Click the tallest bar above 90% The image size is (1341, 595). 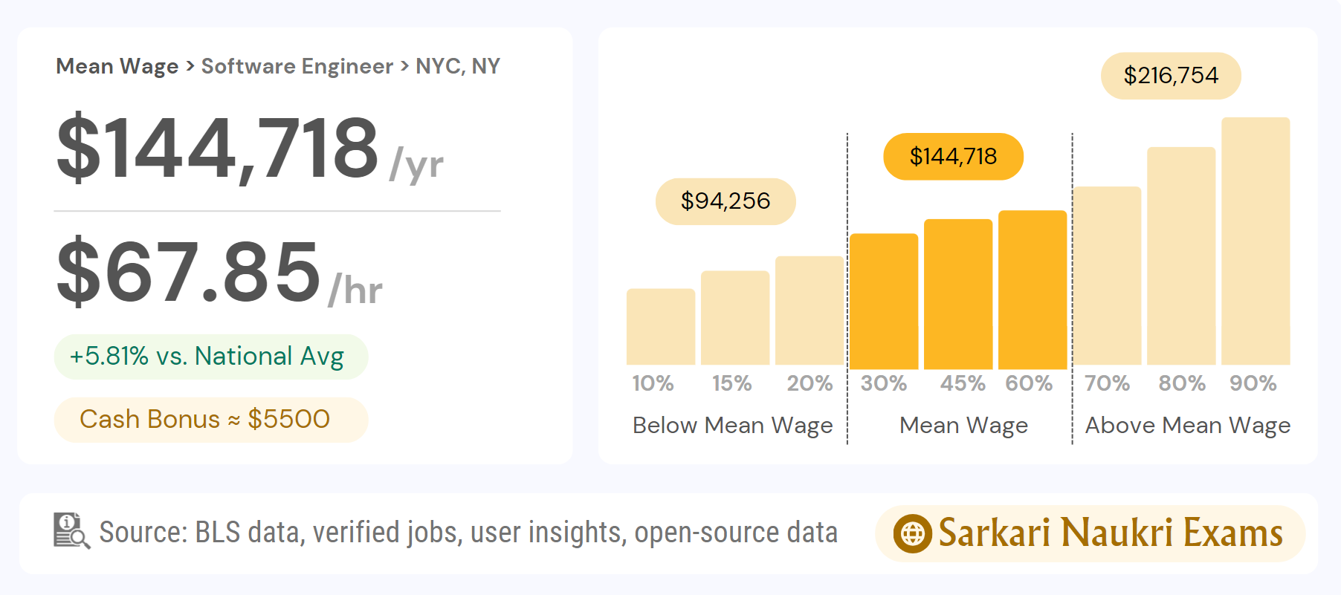coord(1255,241)
